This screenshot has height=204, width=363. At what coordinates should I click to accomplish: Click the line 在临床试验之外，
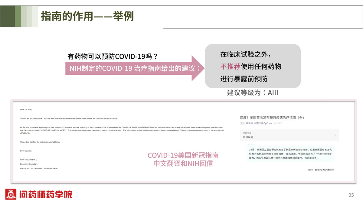tap(245, 55)
